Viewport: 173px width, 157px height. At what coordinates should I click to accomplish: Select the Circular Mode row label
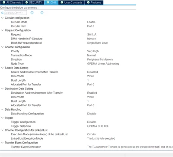click(x=19, y=22)
